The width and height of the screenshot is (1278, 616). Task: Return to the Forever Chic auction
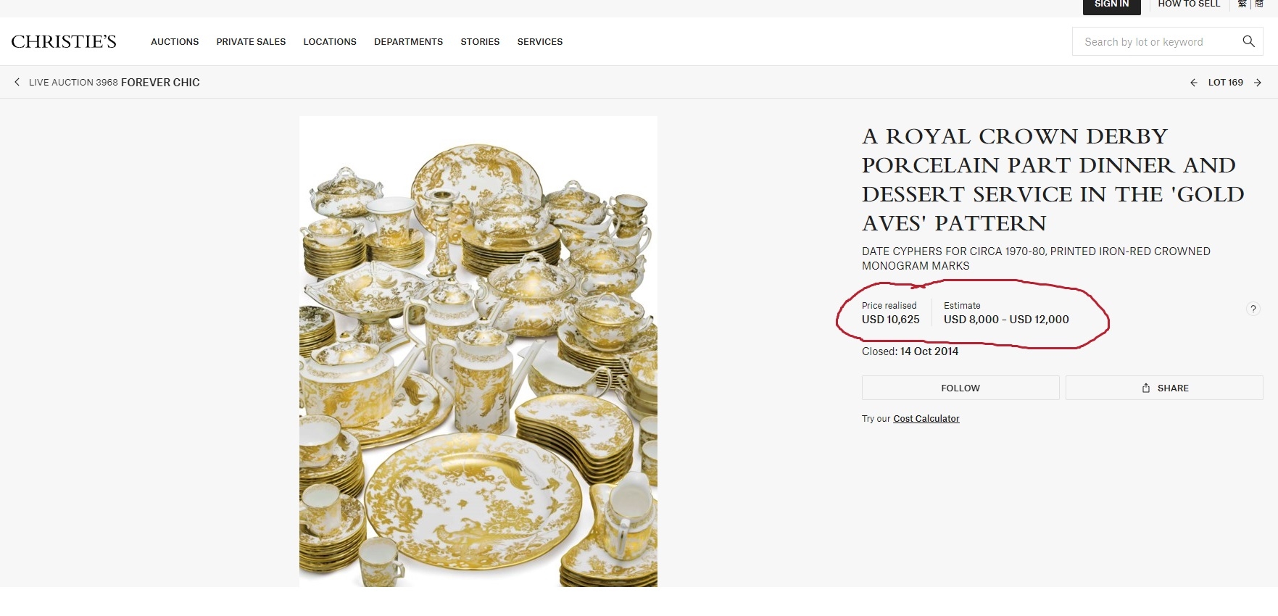click(x=160, y=83)
